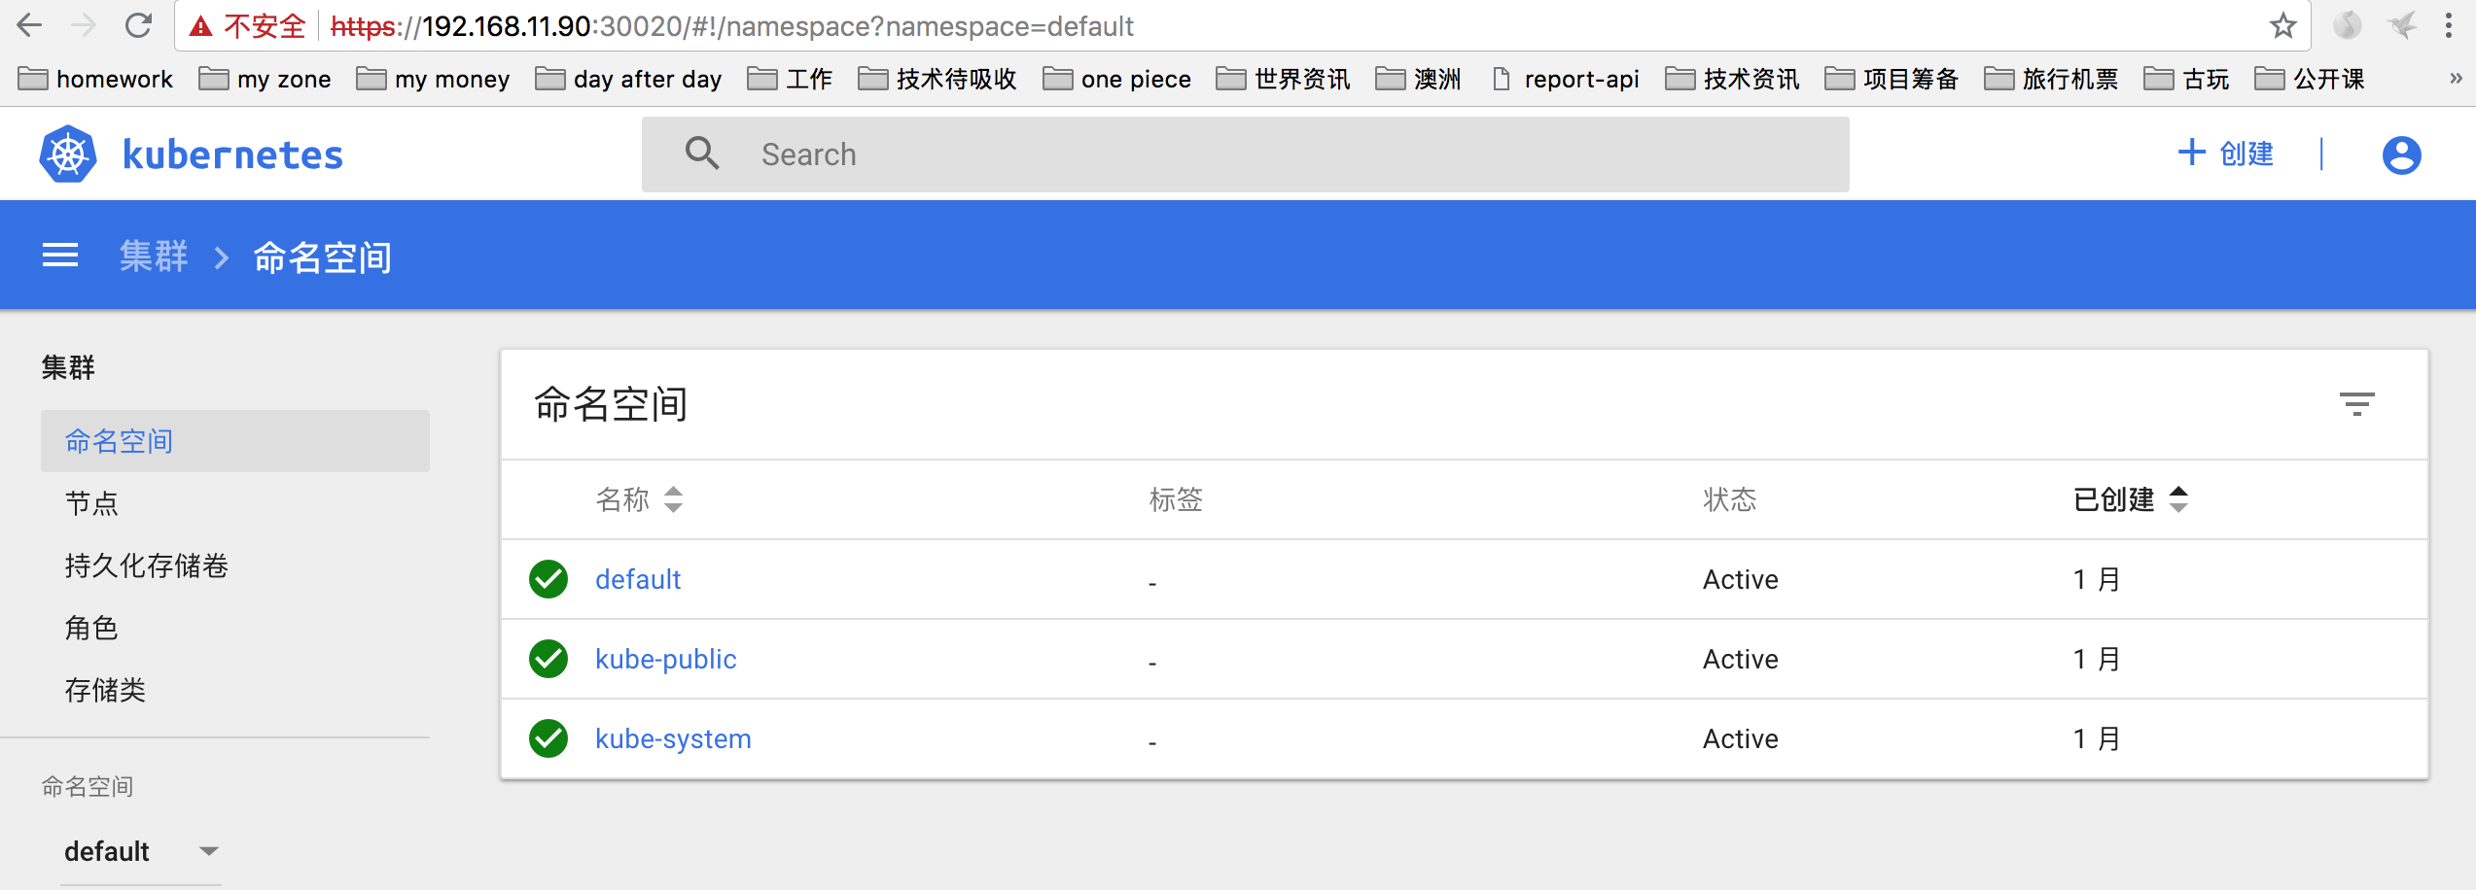Sort by the 已创建 column header
Viewport: 2476px width, 890px height.
coord(2130,499)
